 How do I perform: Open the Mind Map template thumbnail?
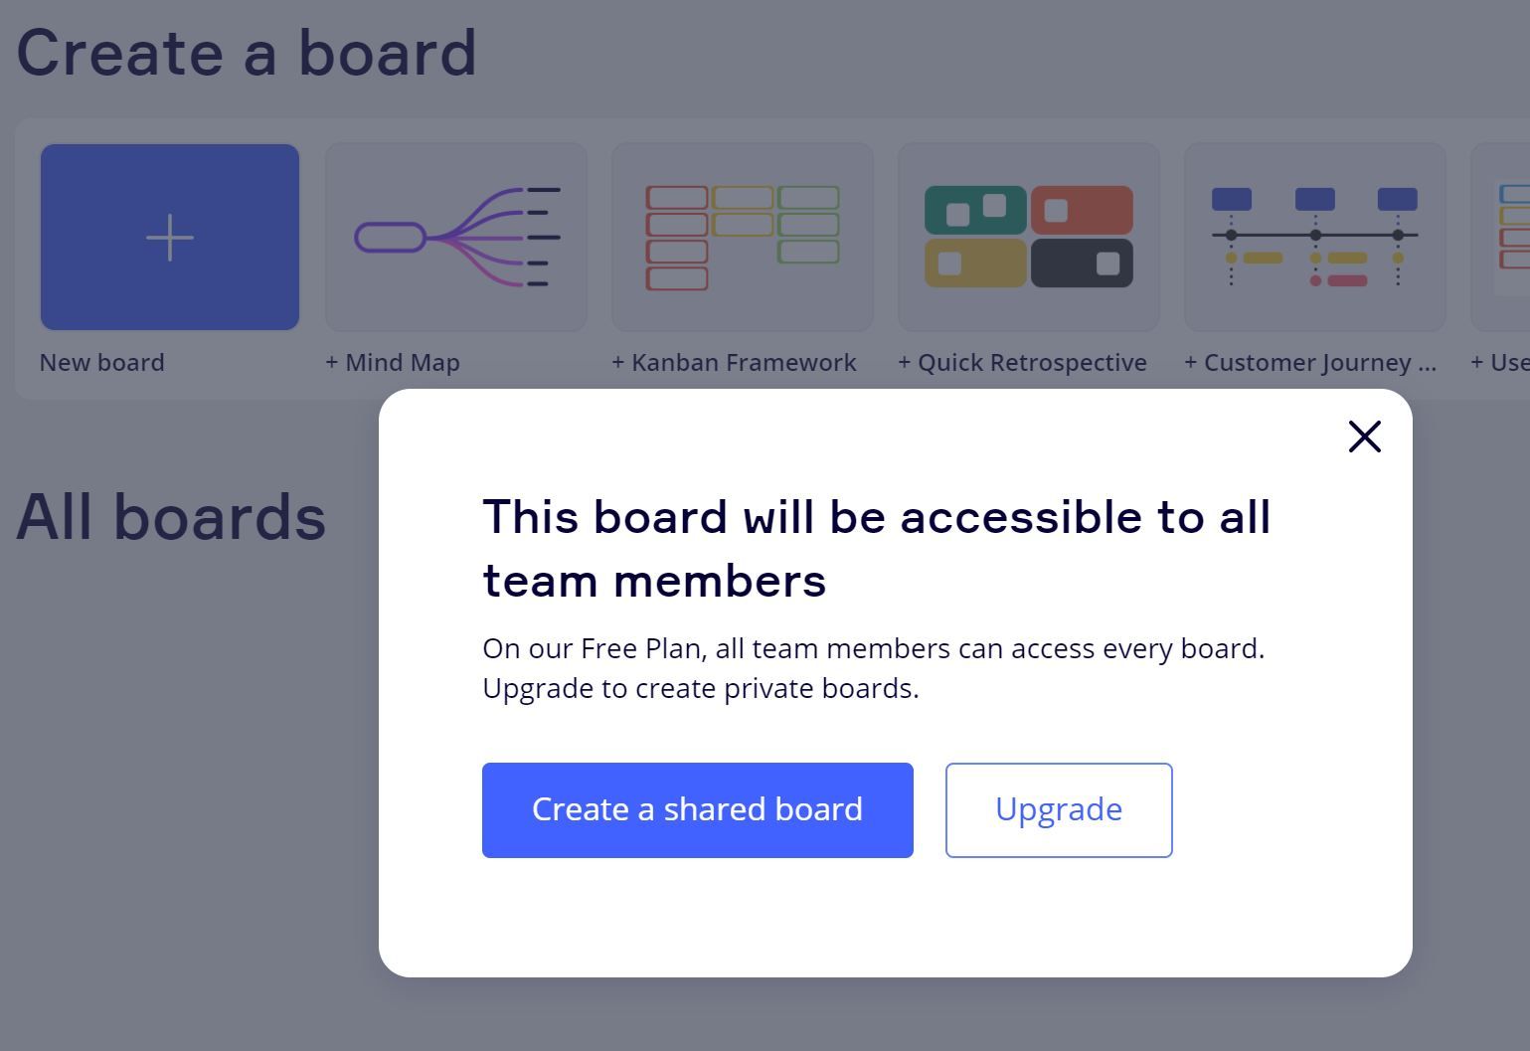456,237
